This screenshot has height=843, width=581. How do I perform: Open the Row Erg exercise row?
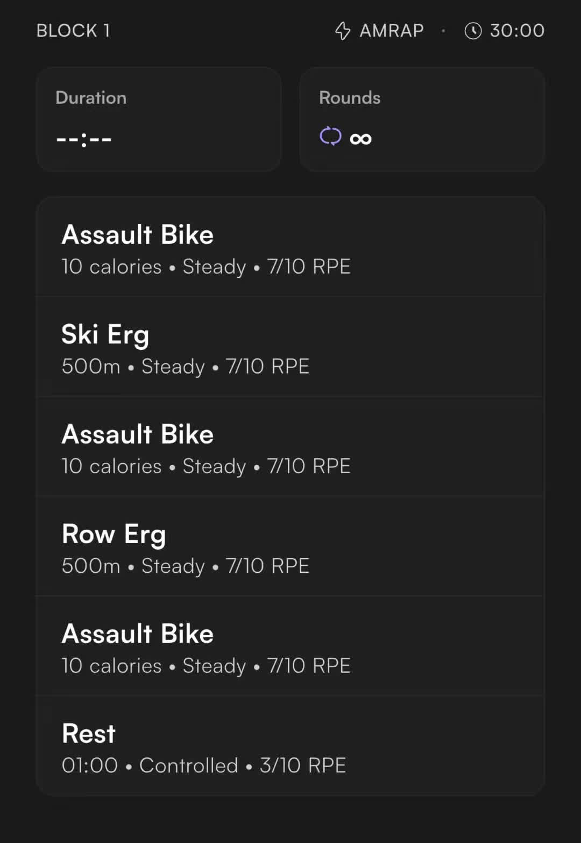(290, 546)
